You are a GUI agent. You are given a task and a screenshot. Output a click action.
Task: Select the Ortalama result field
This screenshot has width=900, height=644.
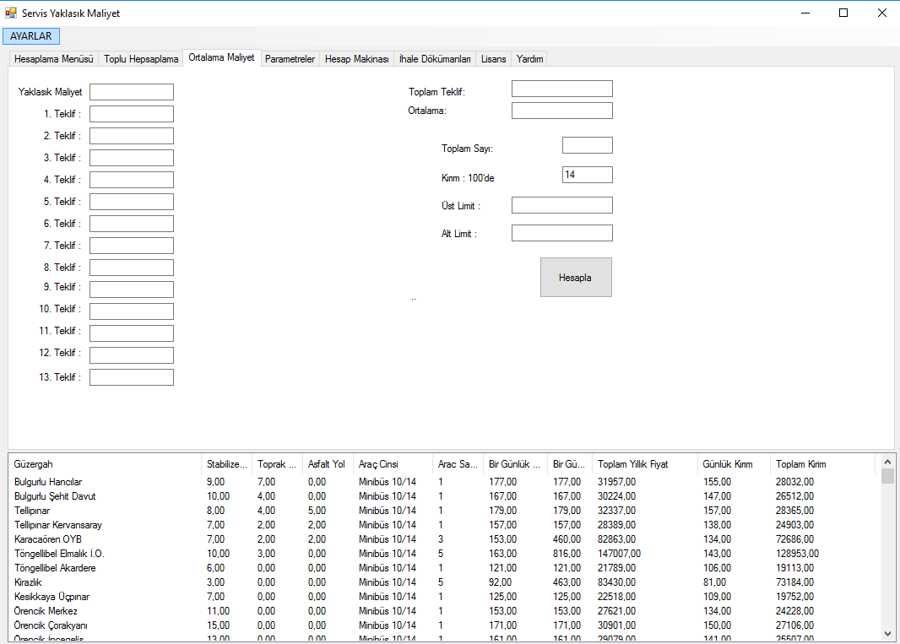click(562, 111)
